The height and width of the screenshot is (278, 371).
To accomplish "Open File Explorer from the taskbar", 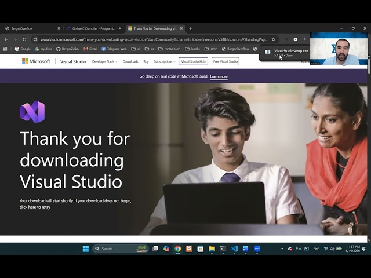I will pos(212,248).
